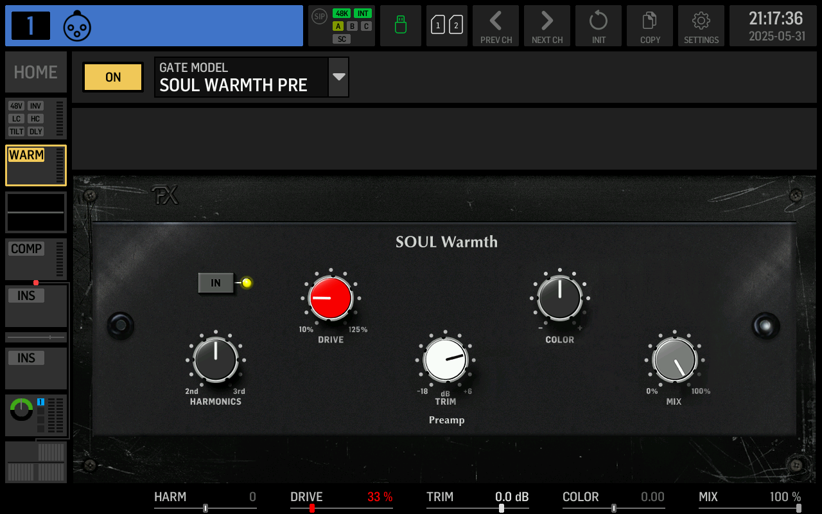Click the green USB drive icon
This screenshot has height=514, width=822.
[401, 26]
